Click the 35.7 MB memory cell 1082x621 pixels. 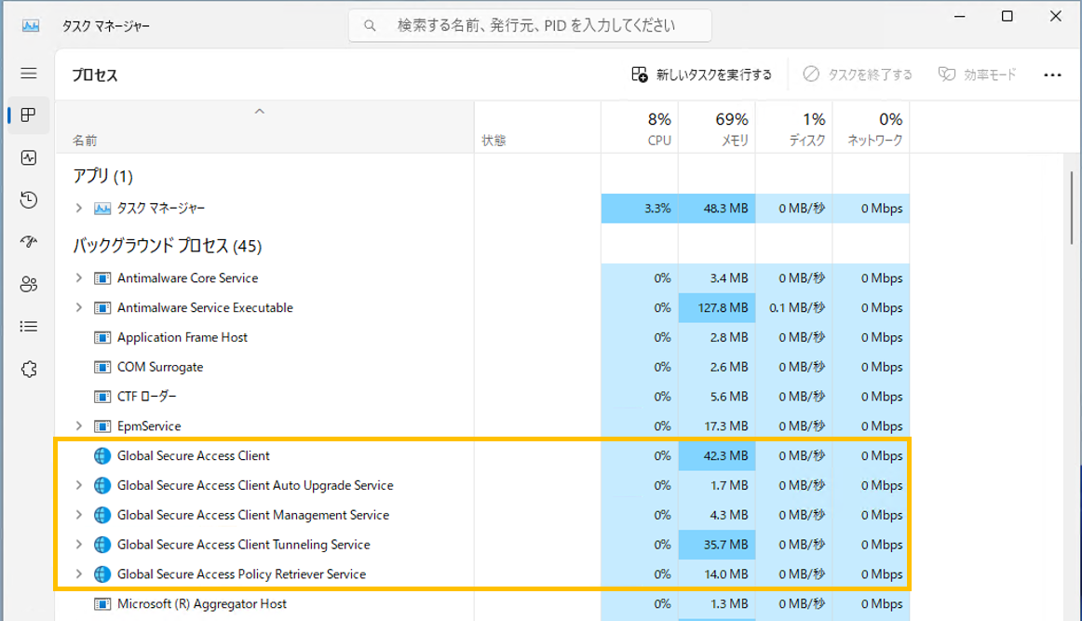717,545
